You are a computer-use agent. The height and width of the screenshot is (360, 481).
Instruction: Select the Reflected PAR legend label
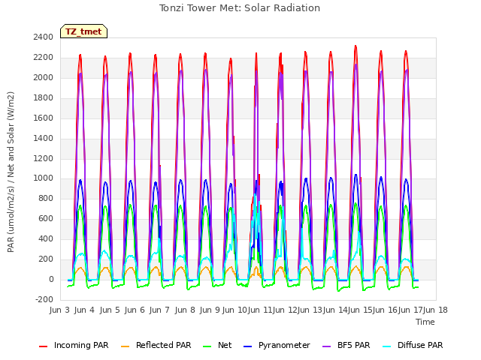click(x=164, y=345)
